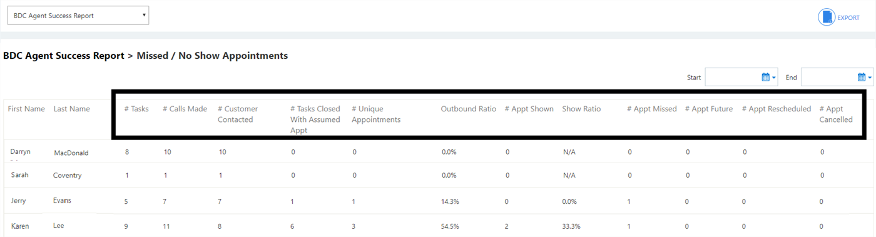This screenshot has height=237, width=876.
Task: Sort by the # Calls Made column
Action: click(185, 109)
